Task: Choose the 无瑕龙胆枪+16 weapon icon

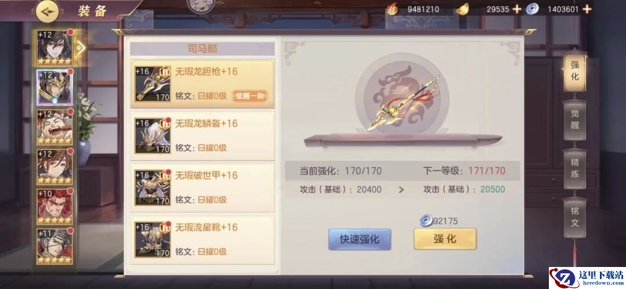Action: pos(152,84)
